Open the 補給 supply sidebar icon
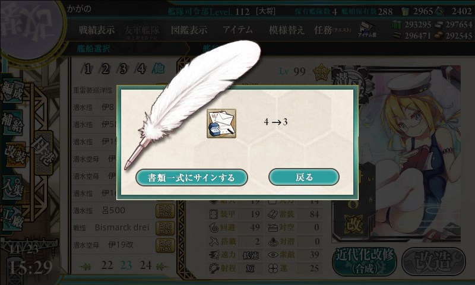The height and width of the screenshot is (285, 475). [x=12, y=123]
